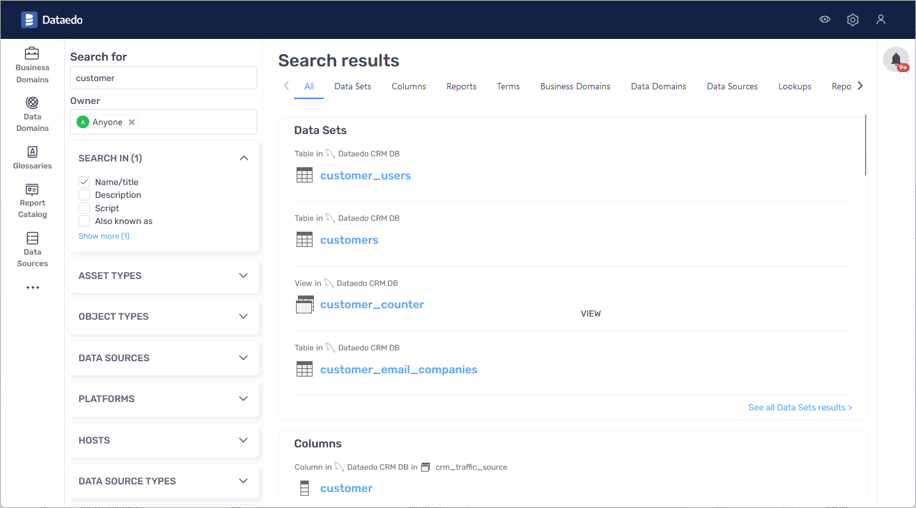Toggle the Name/title checkbox
The image size is (916, 508).
point(84,182)
